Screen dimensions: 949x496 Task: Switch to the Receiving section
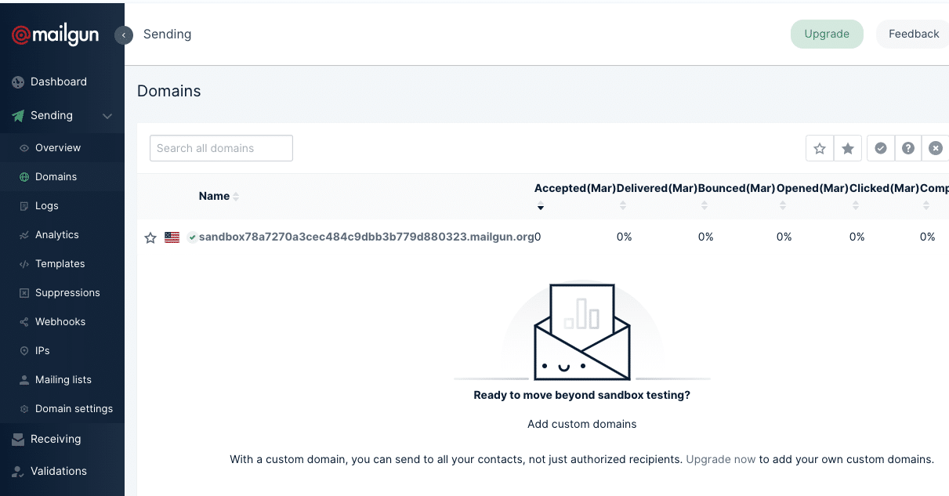(x=57, y=439)
